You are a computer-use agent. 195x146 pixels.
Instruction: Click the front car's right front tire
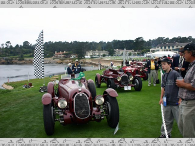pos(112,111)
